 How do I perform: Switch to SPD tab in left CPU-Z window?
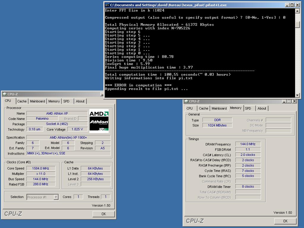coord(66,101)
